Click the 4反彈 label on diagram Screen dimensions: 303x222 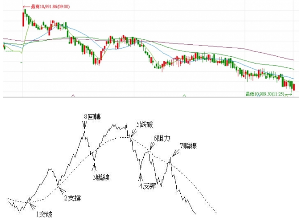point(148,186)
